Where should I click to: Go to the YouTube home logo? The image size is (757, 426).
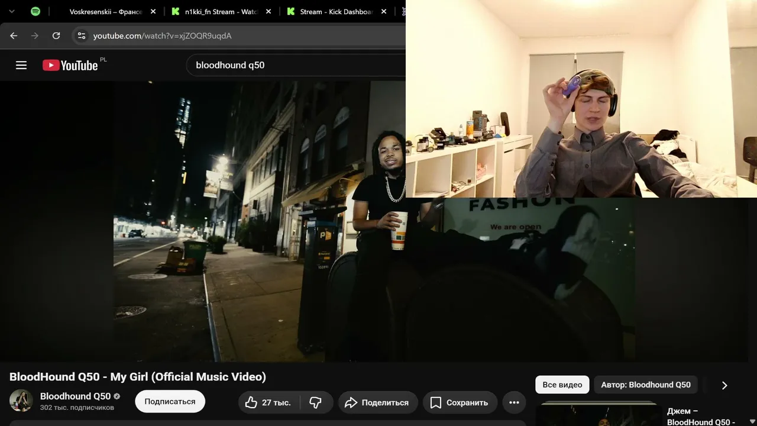70,65
